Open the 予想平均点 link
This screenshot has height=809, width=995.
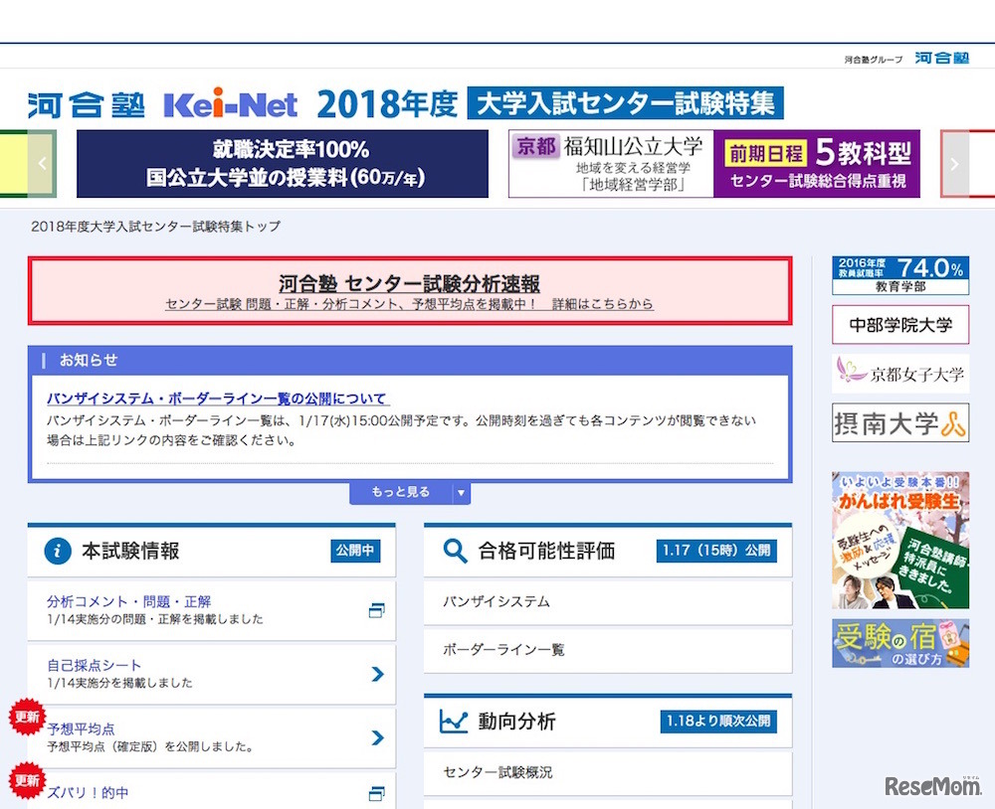pyautogui.click(x=81, y=729)
